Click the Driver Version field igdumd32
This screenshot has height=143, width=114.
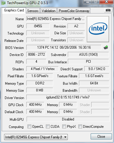(68, 97)
